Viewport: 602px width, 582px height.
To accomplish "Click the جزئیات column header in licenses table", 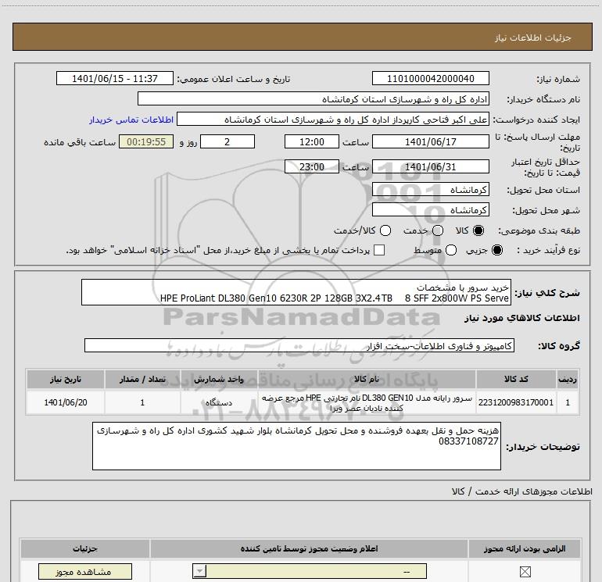I will pos(85,548).
